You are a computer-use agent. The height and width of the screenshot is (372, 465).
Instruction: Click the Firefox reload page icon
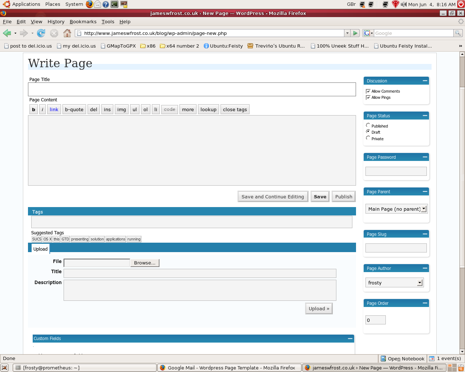tap(41, 33)
